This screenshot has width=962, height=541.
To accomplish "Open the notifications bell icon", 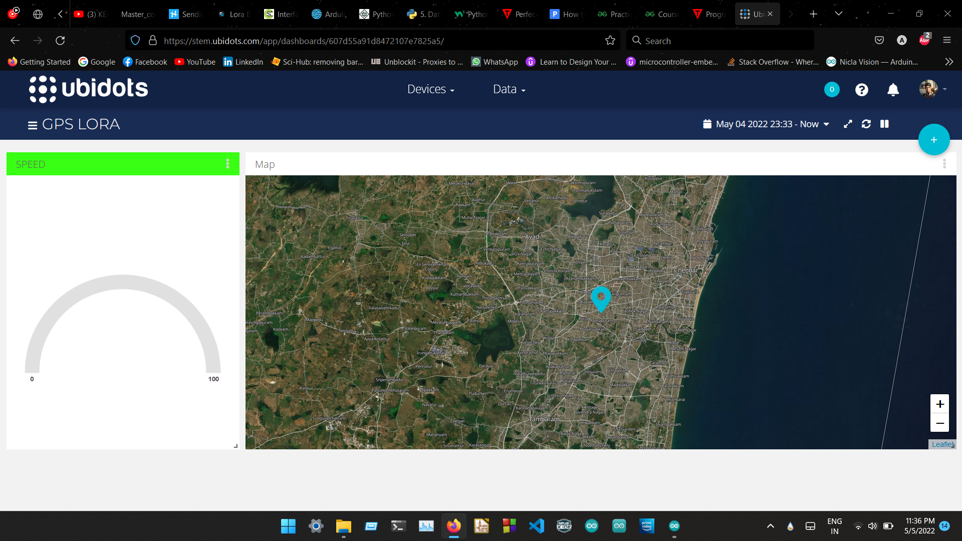I will pyautogui.click(x=892, y=90).
